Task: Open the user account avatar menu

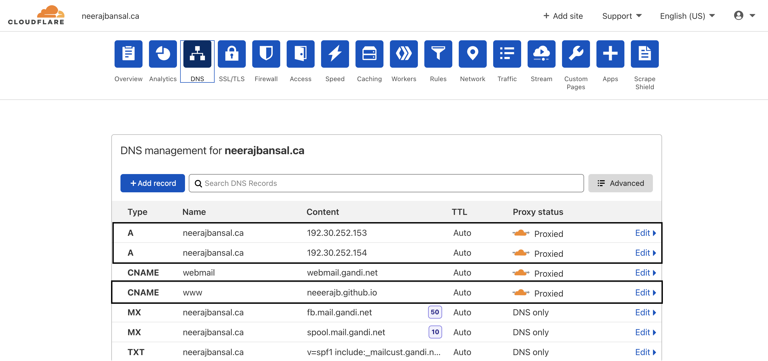Action: coord(744,16)
